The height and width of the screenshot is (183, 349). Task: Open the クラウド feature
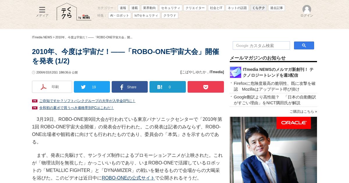tap(170, 15)
